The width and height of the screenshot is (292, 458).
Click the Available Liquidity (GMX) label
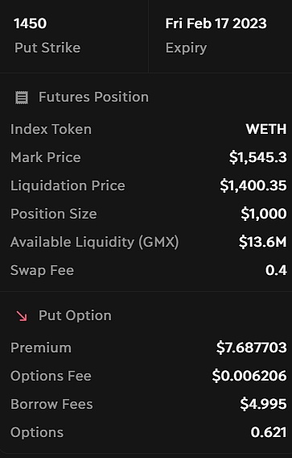pyautogui.click(x=94, y=242)
